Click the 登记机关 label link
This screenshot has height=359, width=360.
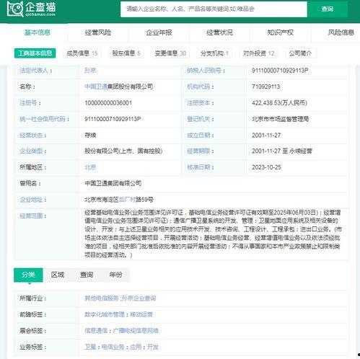(x=198, y=119)
